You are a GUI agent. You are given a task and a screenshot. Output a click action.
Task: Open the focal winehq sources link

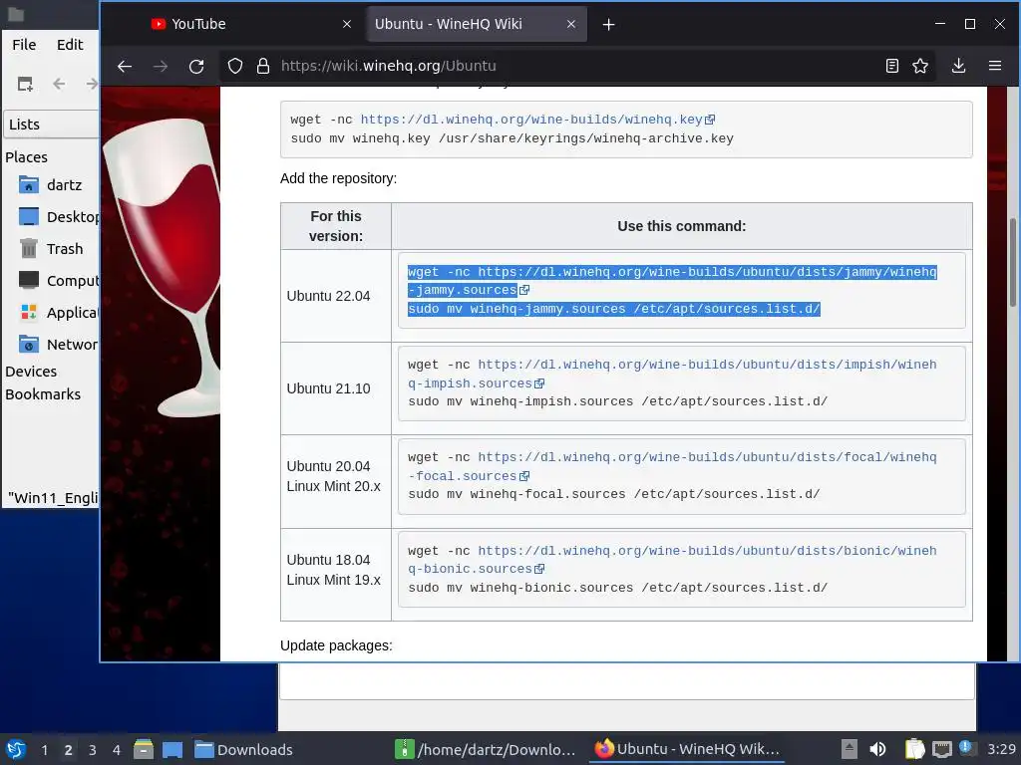pos(672,466)
